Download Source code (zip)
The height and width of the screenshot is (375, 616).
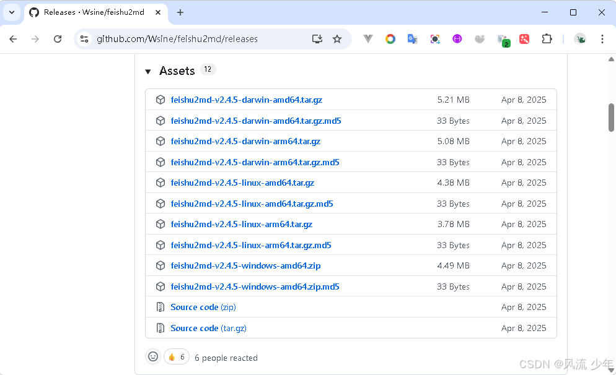[x=203, y=307]
